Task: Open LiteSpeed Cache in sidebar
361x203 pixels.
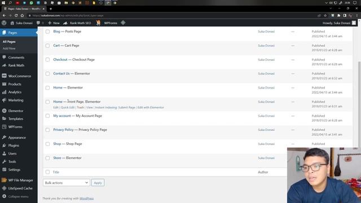Action: click(20, 188)
